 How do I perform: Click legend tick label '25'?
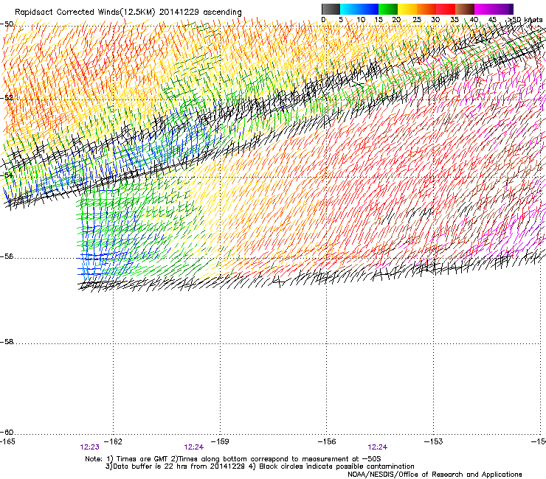coord(417,20)
